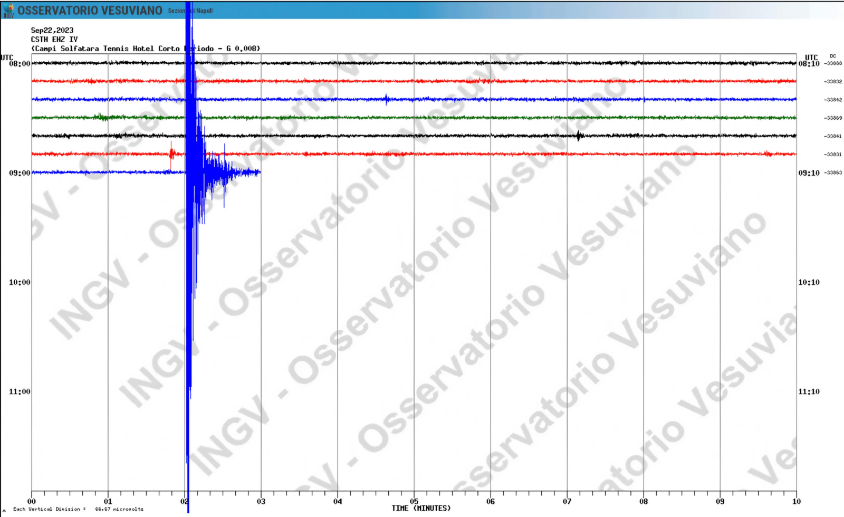Click the INGV logo in the header
Image resolution: width=844 pixels, height=517 pixels.
[x=9, y=11]
